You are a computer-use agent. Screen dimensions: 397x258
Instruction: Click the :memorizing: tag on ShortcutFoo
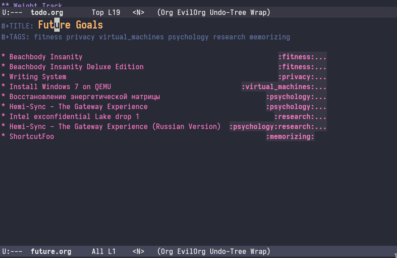(x=290, y=137)
